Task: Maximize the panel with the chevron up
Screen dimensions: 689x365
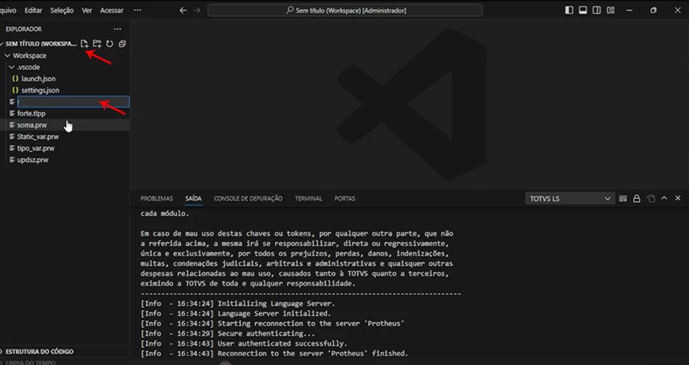Action: 664,198
